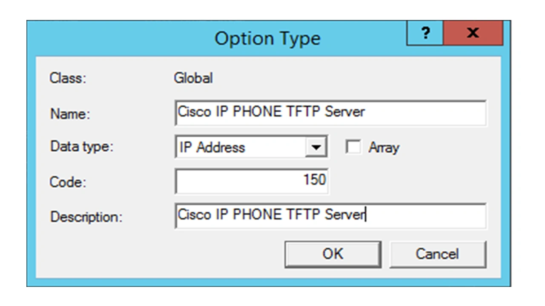The width and height of the screenshot is (545, 306).
Task: Click the Name label
Action: [x=70, y=113]
